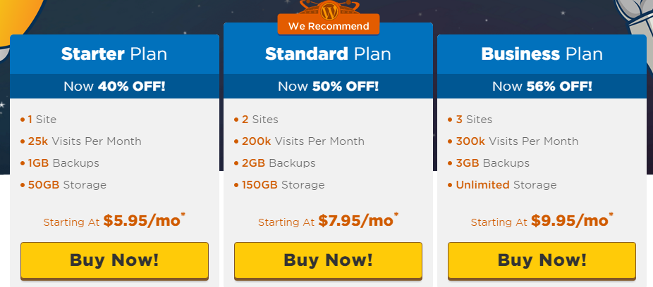Buy the Standard Plan now
This screenshot has height=287, width=653.
[x=328, y=260]
